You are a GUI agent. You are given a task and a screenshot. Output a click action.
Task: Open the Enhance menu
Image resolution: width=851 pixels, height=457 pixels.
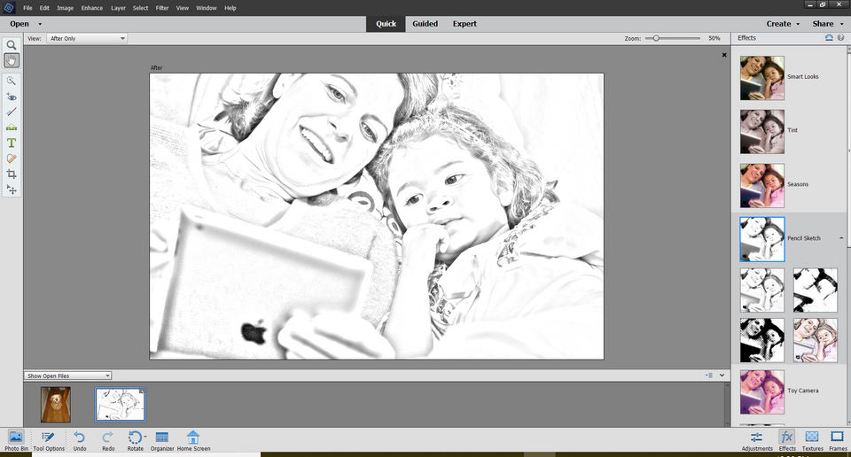pyautogui.click(x=91, y=8)
